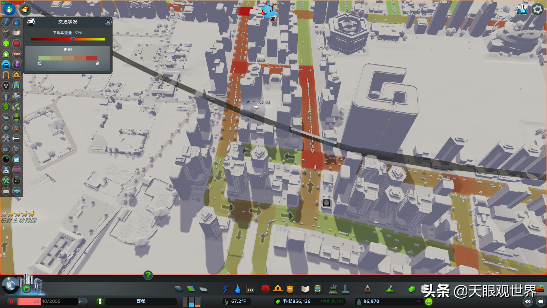Open the Chirper bird notifications
The height and width of the screenshot is (308, 547).
(x=269, y=11)
